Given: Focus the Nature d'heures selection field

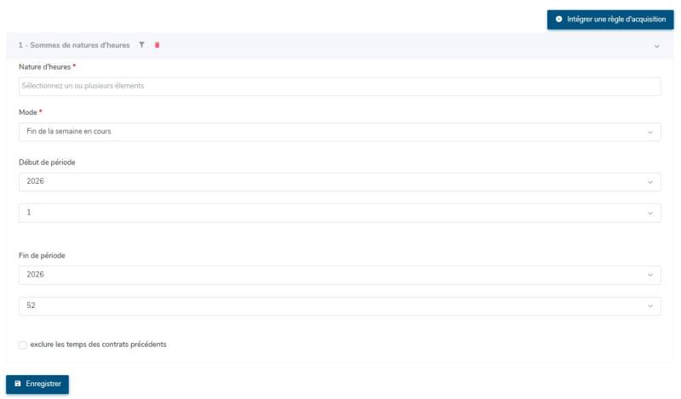Looking at the screenshot, I should [x=339, y=86].
